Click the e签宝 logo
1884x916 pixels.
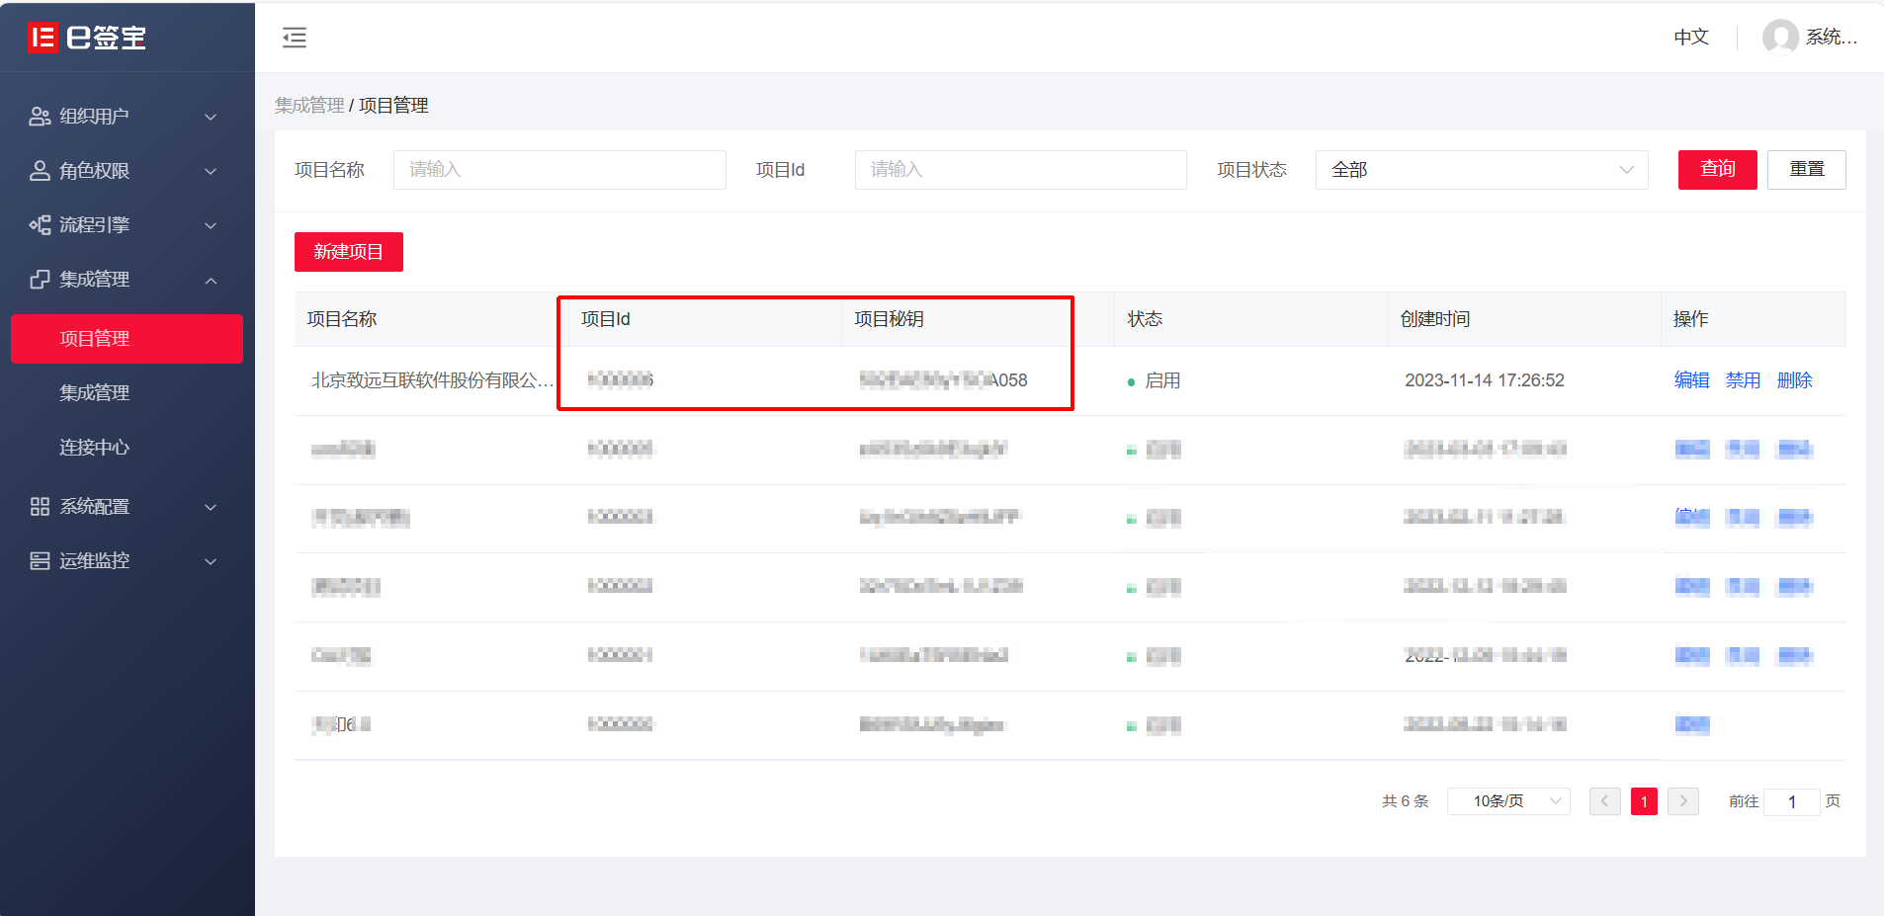tap(87, 38)
